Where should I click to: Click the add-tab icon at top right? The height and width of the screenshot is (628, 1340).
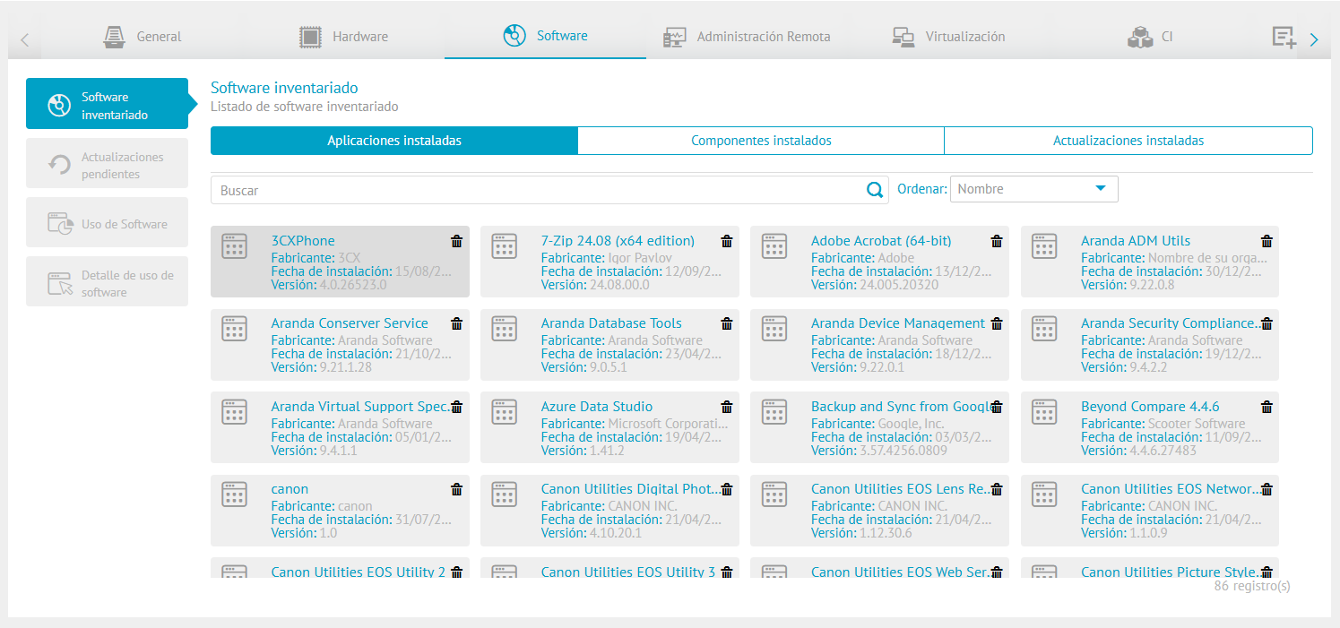tap(1284, 37)
